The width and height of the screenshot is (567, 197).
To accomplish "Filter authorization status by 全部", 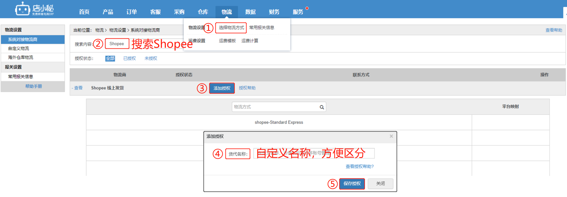I will [110, 58].
